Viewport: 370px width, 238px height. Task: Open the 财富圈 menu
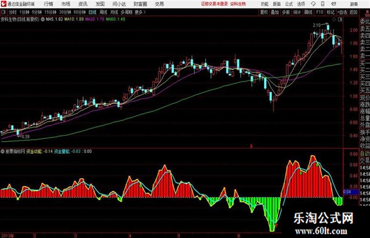[140, 4]
